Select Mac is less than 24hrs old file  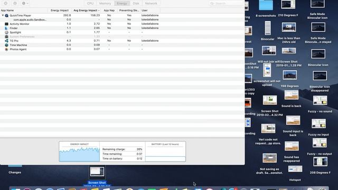pyautogui.click(x=289, y=27)
